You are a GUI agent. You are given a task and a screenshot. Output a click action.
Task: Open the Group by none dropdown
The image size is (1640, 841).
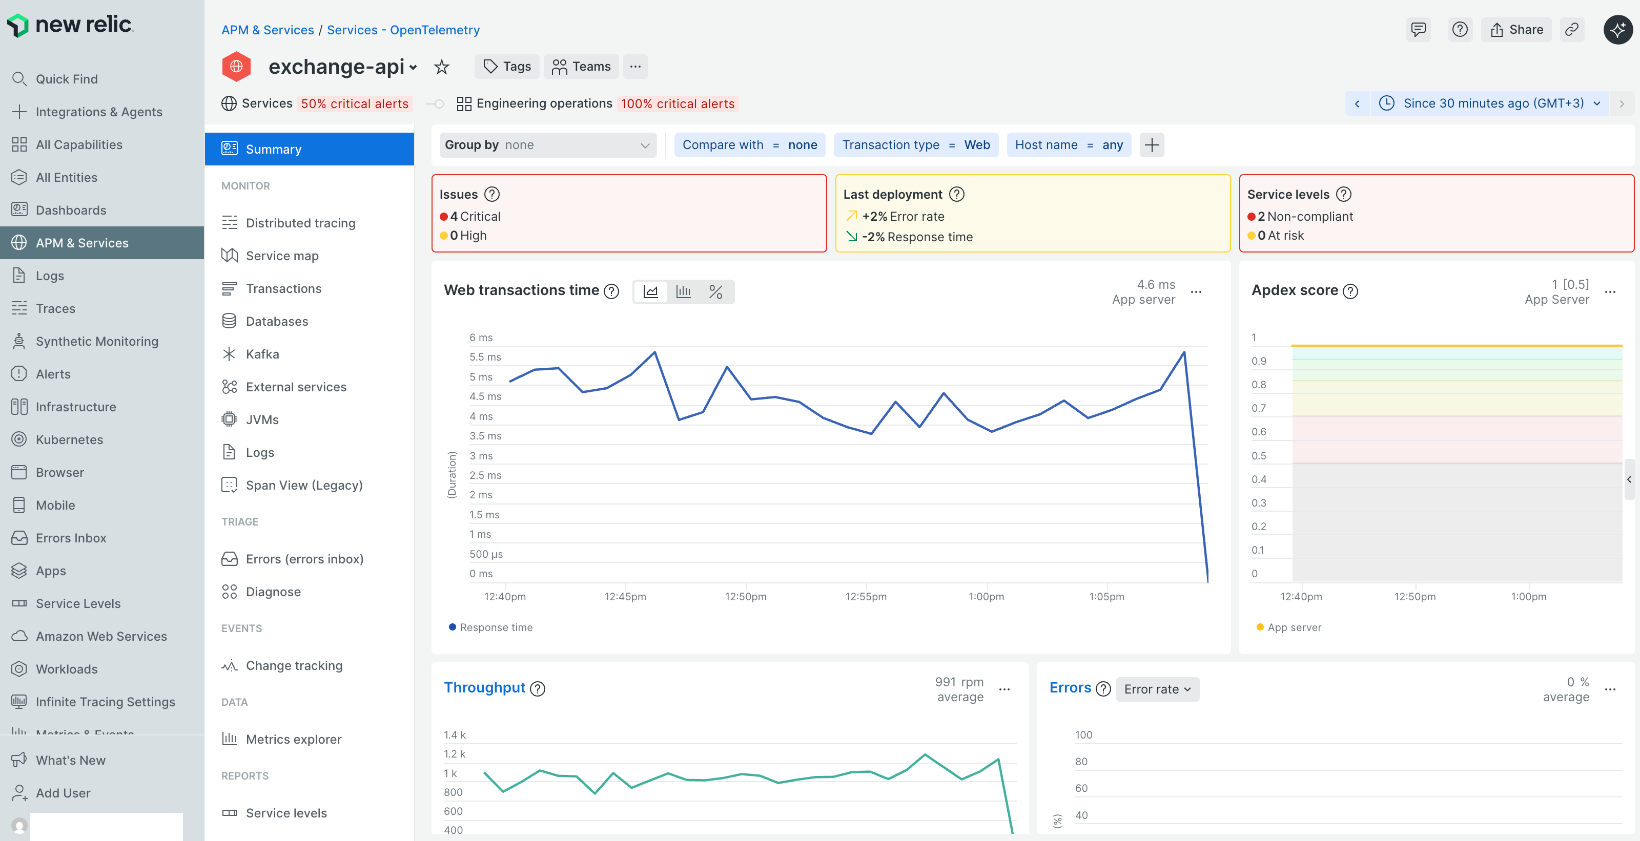(547, 145)
